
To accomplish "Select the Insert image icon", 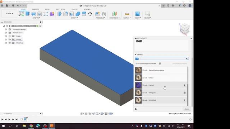I will click(137, 14).
